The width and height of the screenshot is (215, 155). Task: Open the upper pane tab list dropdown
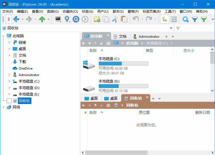pyautogui.click(x=173, y=37)
